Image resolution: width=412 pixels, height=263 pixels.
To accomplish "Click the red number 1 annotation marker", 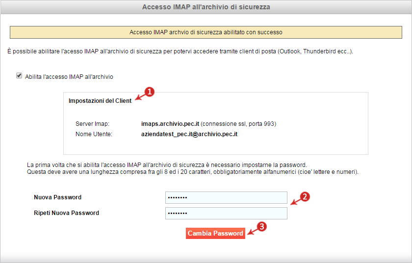I will click(150, 92).
